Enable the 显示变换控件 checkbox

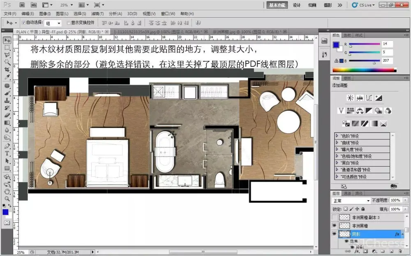tap(69, 23)
